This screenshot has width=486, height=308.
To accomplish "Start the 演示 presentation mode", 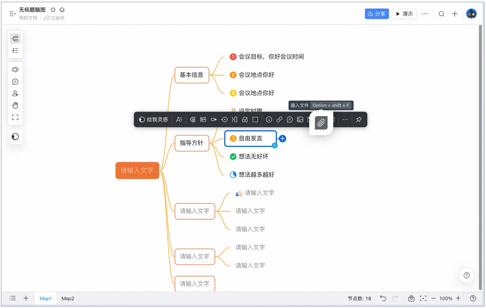I will pos(404,14).
